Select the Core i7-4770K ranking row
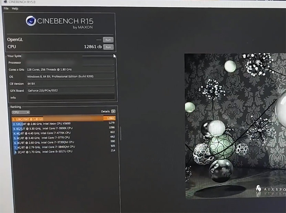The width and height of the screenshot is (286, 213). pyautogui.click(x=64, y=133)
